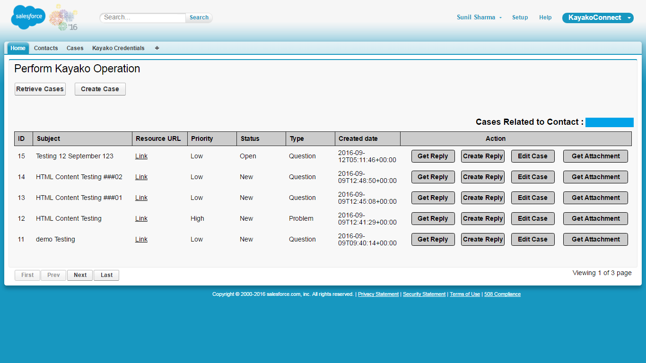Switch to the Contacts tab
646x363 pixels.
(x=46, y=48)
